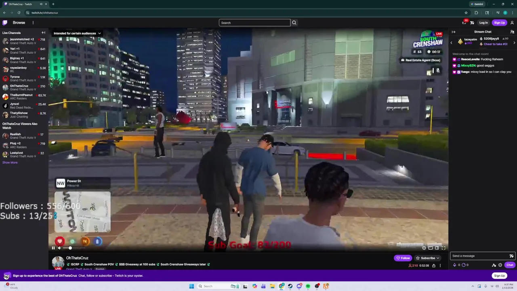Viewport: 517px width, 291px height.
Task: Open the Gemini button in title bar
Action: (476, 4)
